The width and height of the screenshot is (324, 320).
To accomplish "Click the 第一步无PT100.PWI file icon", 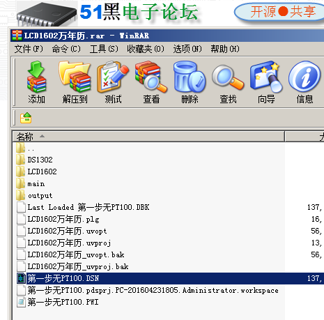I will pyautogui.click(x=21, y=302).
